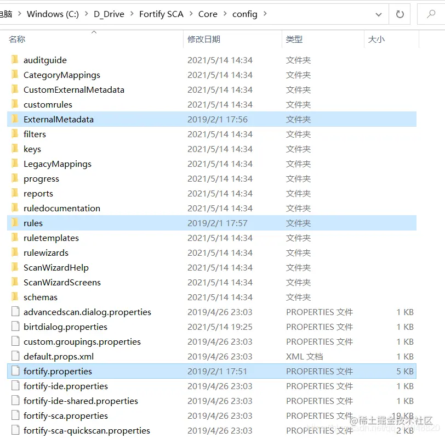Click the customrules folder icon
The width and height of the screenshot is (445, 438).
[x=15, y=104]
